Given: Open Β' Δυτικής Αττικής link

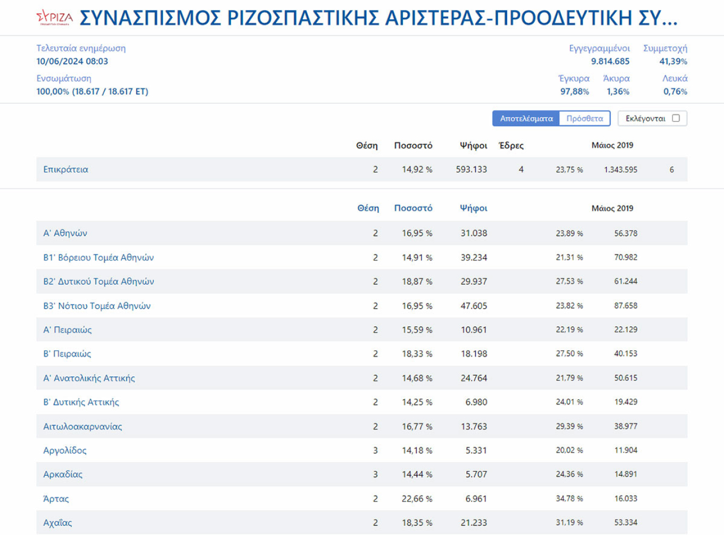Looking at the screenshot, I should 81,402.
